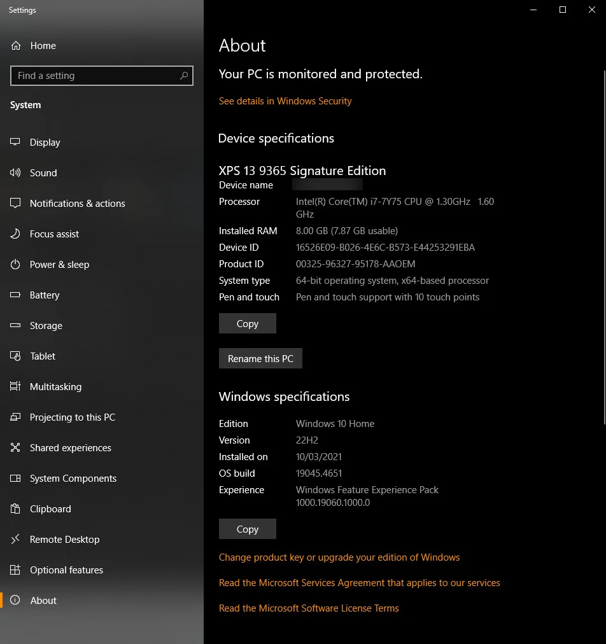The image size is (606, 644).
Task: Open Display settings via monitor icon
Action: pyautogui.click(x=15, y=143)
